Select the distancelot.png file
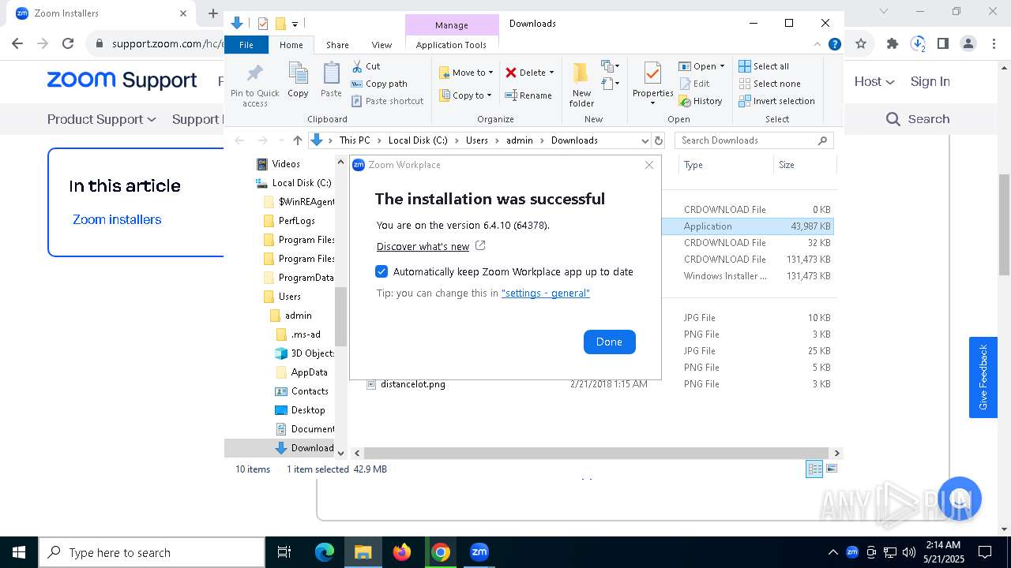 [413, 384]
